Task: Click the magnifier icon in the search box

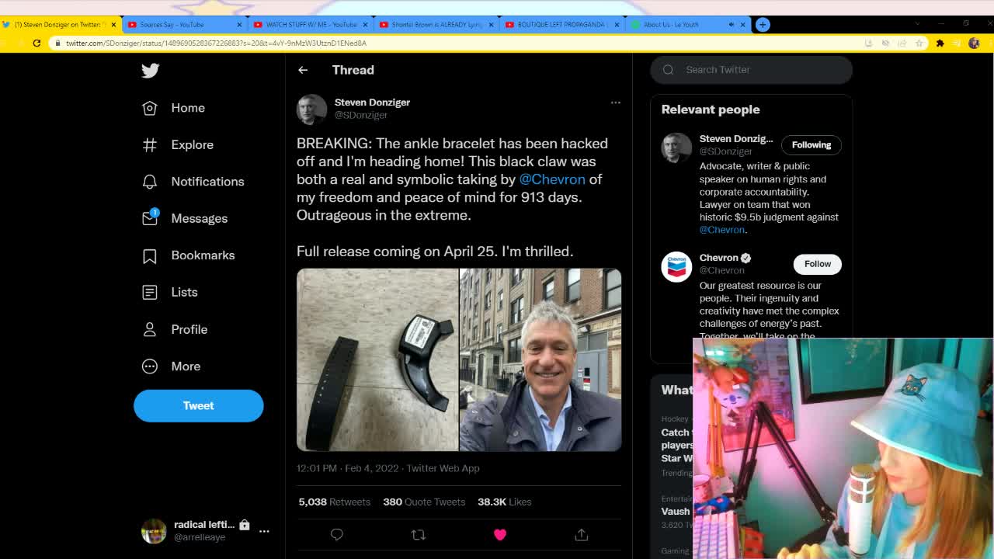Action: (x=668, y=70)
